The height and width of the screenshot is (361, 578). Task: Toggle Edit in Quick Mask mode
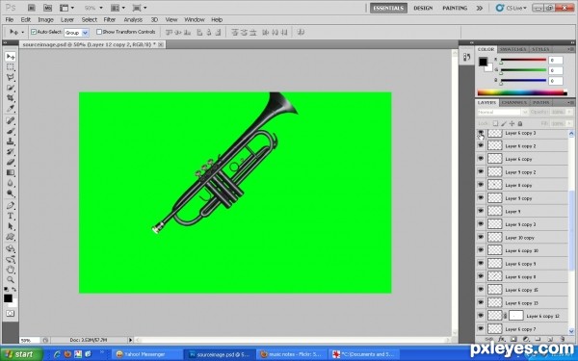click(x=11, y=314)
